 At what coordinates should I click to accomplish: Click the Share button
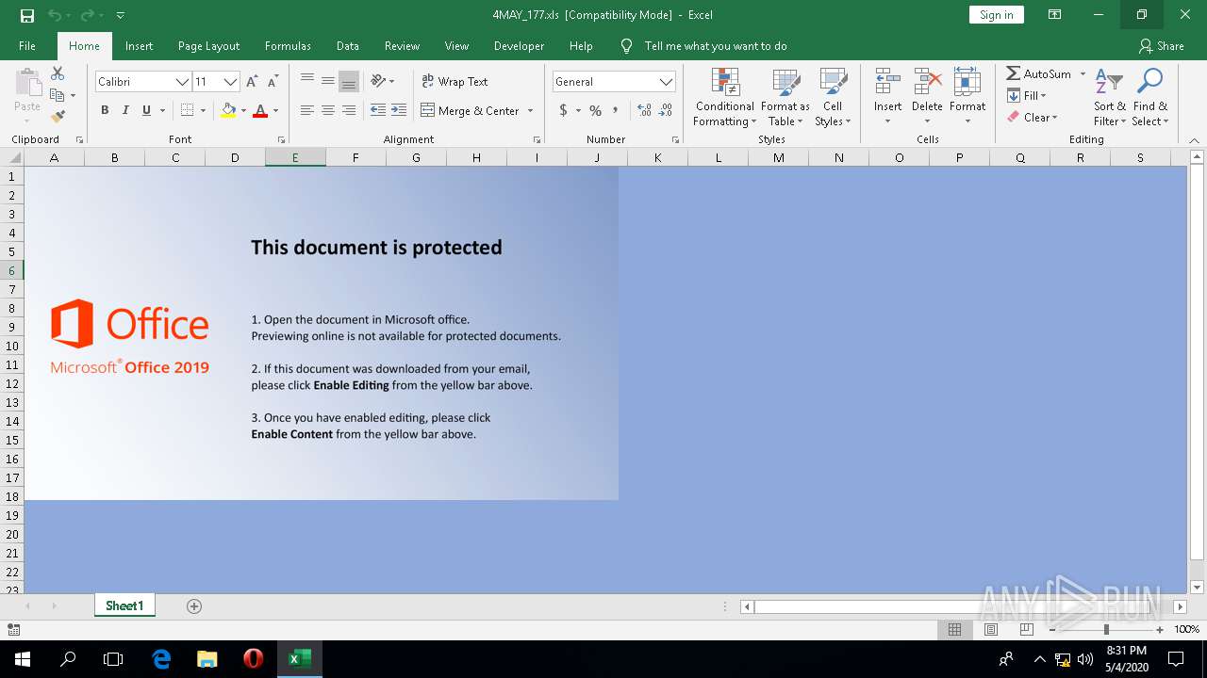[x=1161, y=45]
